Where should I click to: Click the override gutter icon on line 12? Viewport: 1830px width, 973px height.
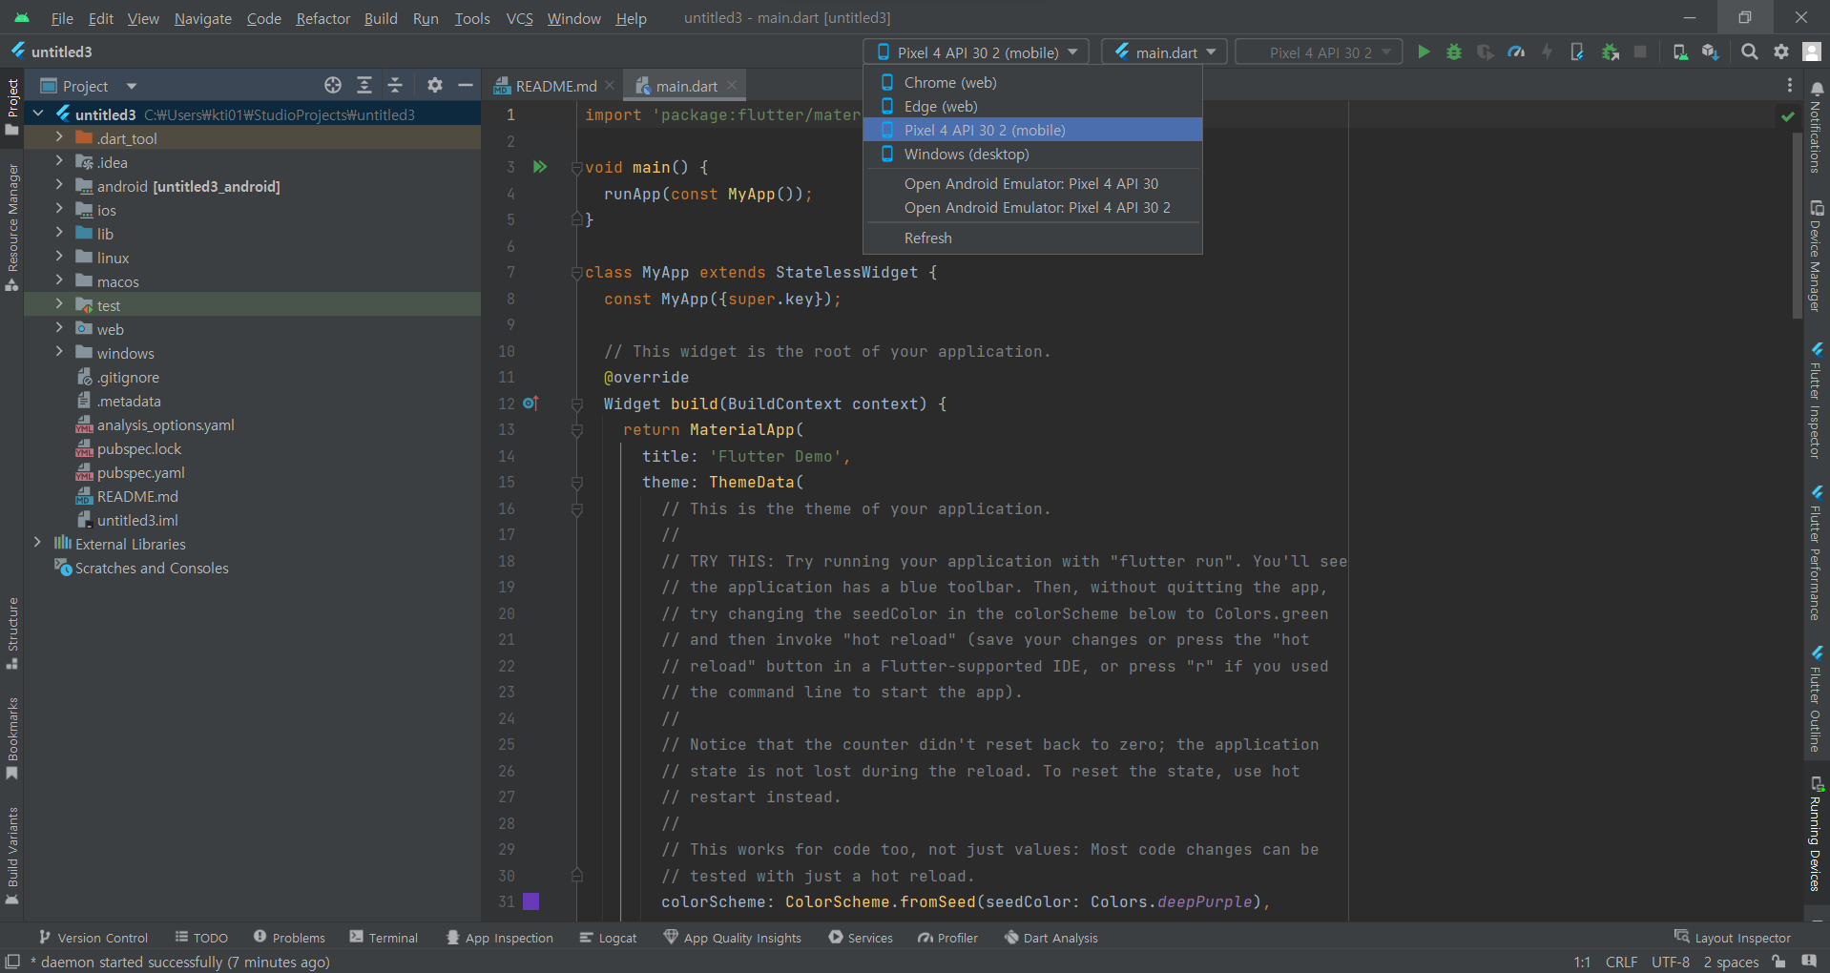point(531,404)
